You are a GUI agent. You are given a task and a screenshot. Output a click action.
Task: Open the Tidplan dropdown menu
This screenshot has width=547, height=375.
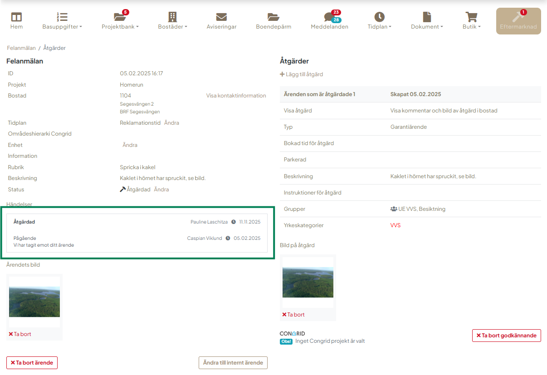(x=379, y=27)
